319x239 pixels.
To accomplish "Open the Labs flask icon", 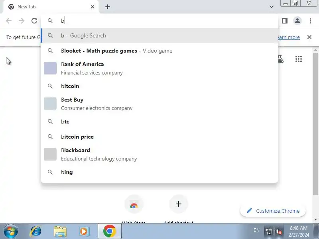I will pyautogui.click(x=281, y=59).
